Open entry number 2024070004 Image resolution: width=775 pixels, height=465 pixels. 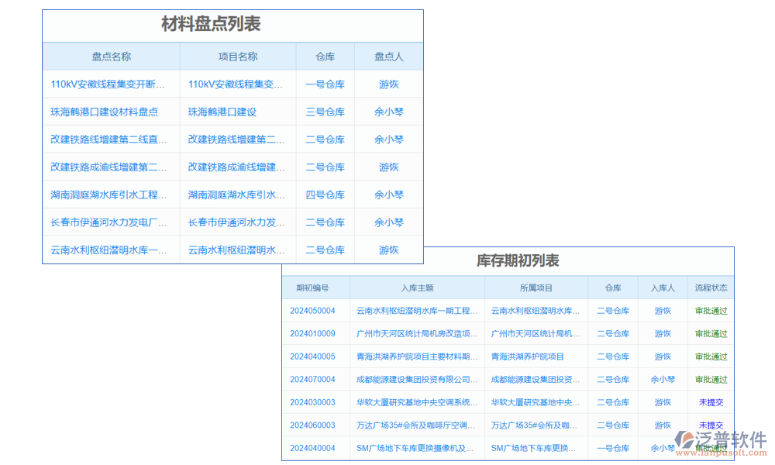pos(314,379)
